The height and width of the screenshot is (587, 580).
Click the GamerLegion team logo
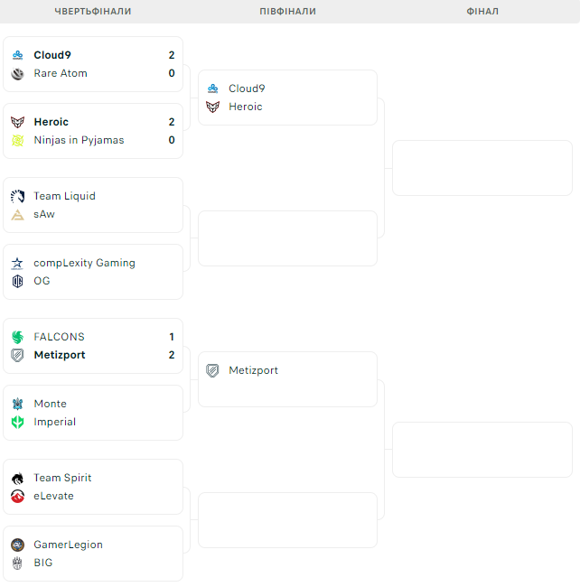[17, 545]
